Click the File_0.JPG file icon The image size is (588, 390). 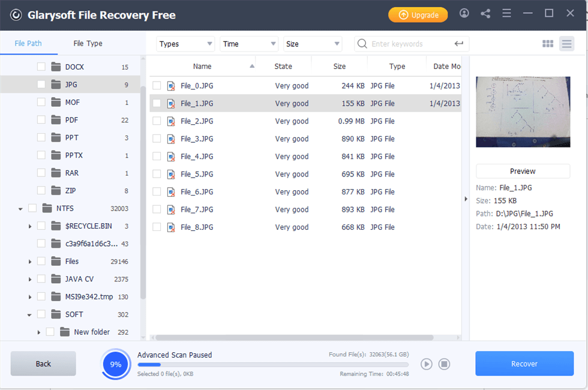(x=171, y=86)
